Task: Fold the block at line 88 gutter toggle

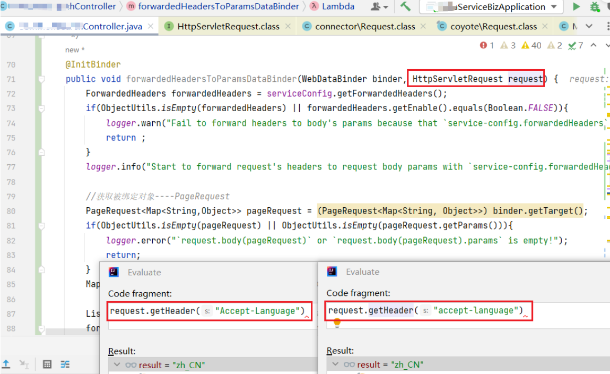Action: tap(41, 328)
